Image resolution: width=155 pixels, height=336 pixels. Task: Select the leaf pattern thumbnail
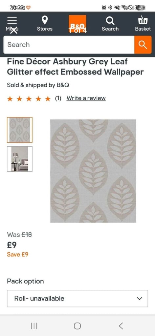pyautogui.click(x=20, y=130)
